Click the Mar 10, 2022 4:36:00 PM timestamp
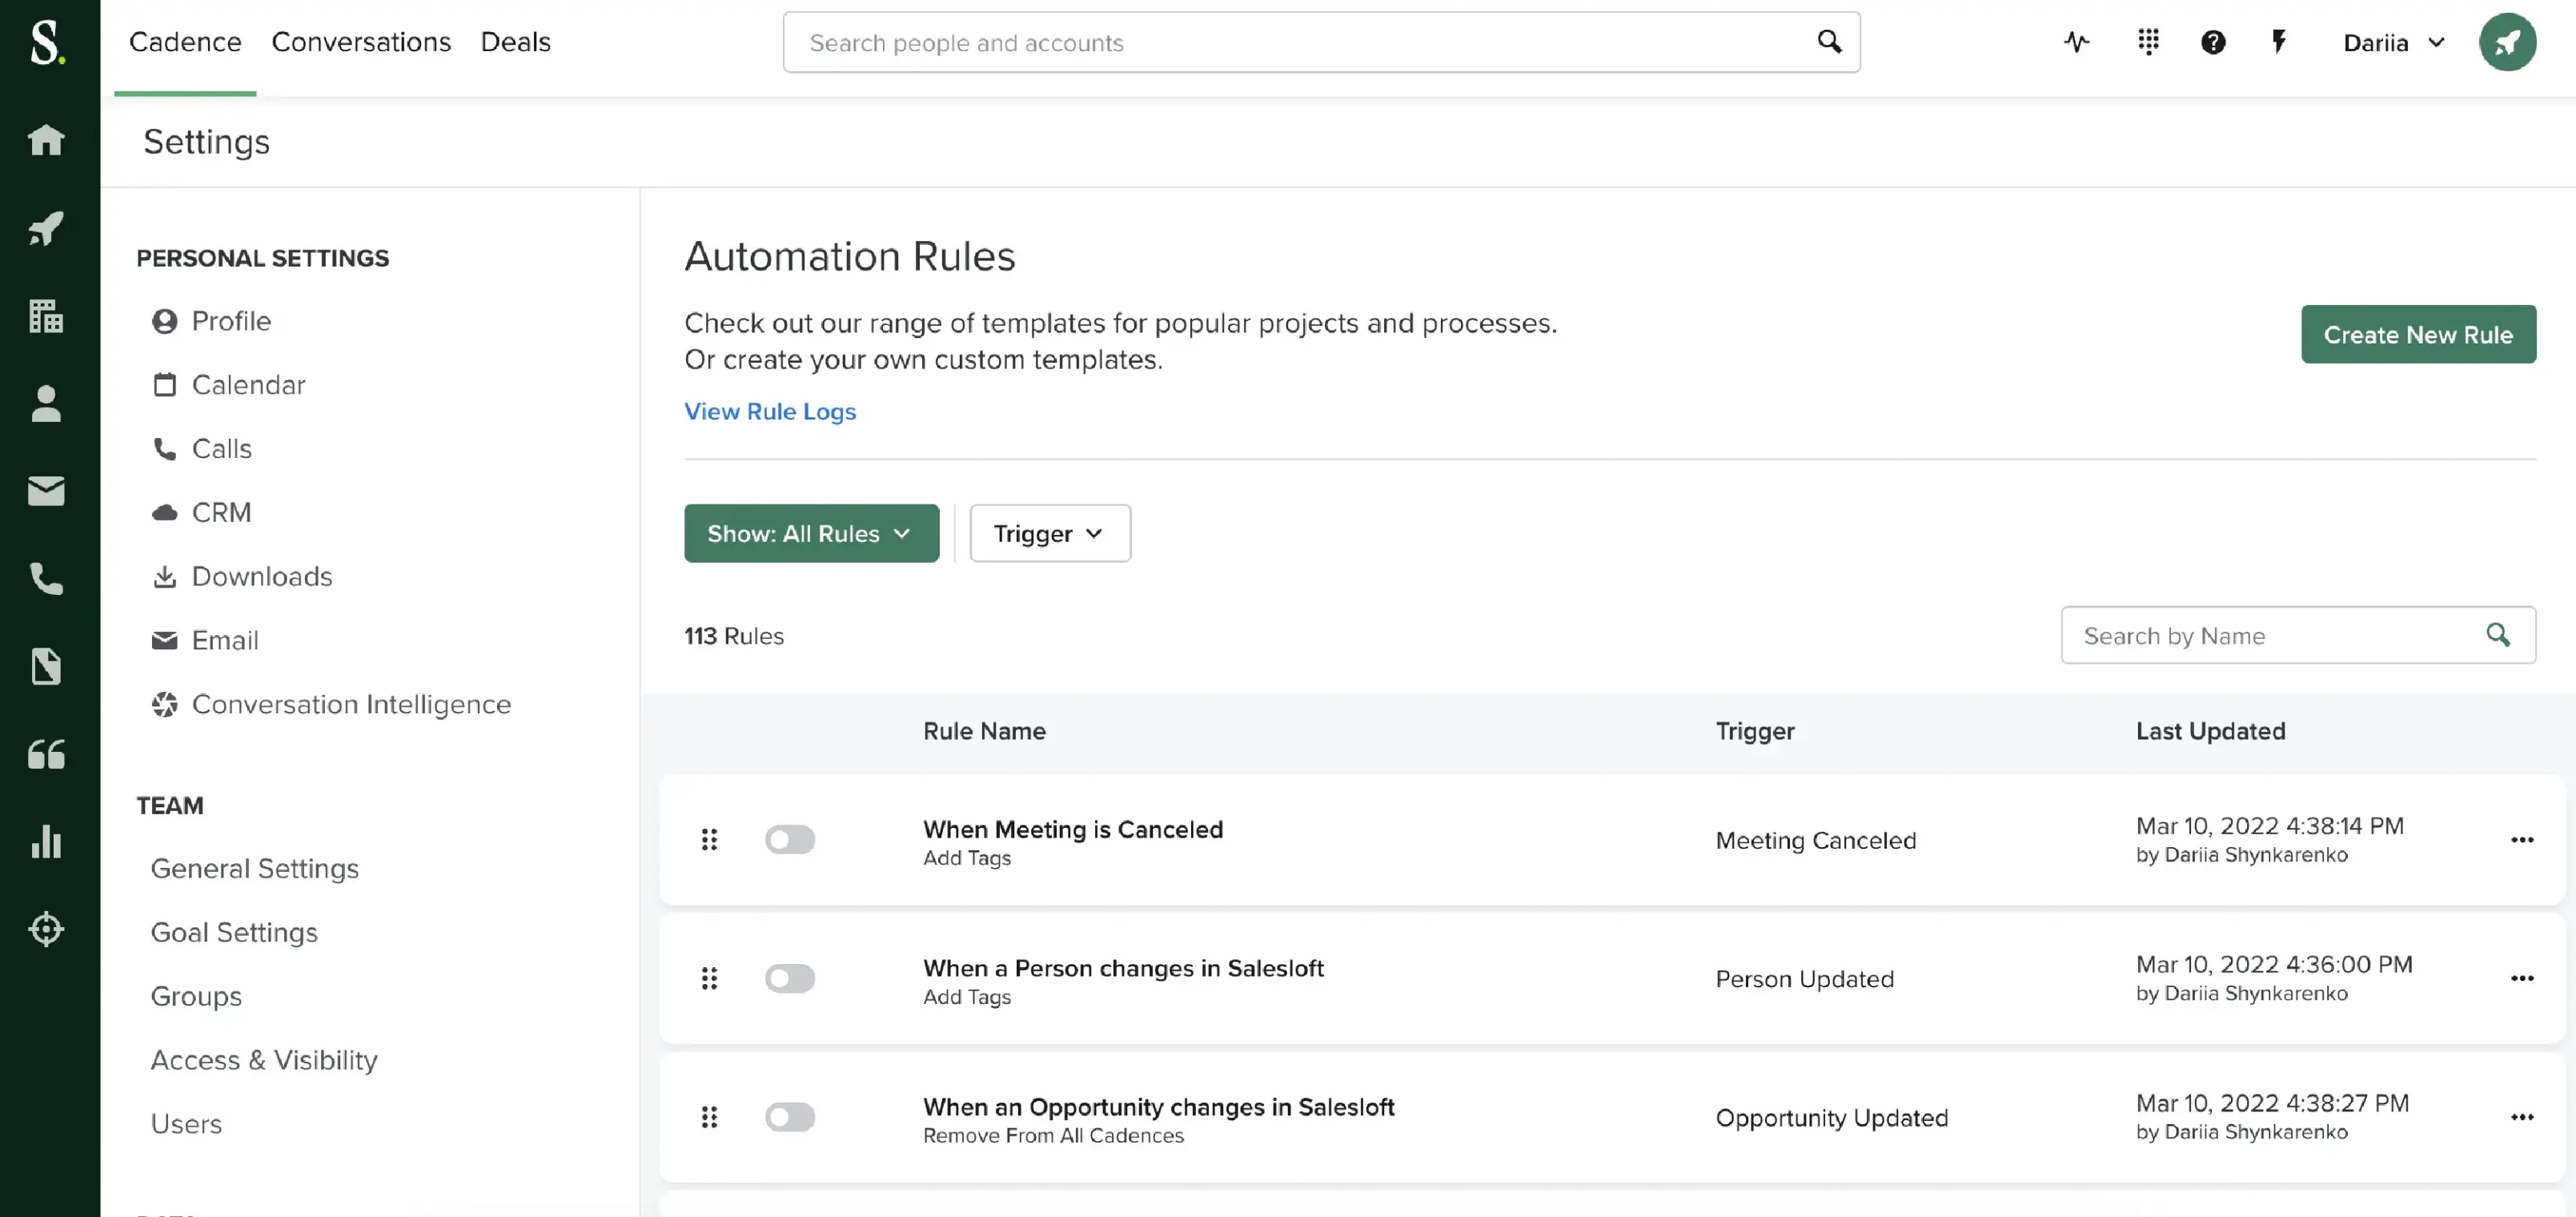 (2274, 965)
